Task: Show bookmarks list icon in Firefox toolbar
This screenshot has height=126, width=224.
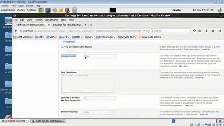Action: coord(200,31)
